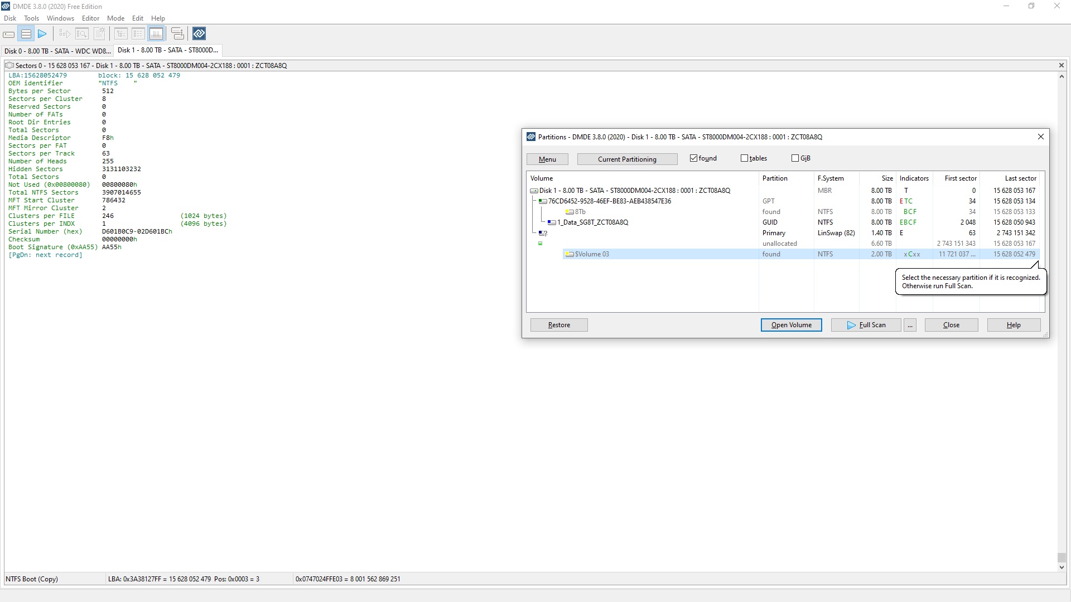The image size is (1071, 602).
Task: Click the Help button in Partitions dialog
Action: pyautogui.click(x=1014, y=325)
